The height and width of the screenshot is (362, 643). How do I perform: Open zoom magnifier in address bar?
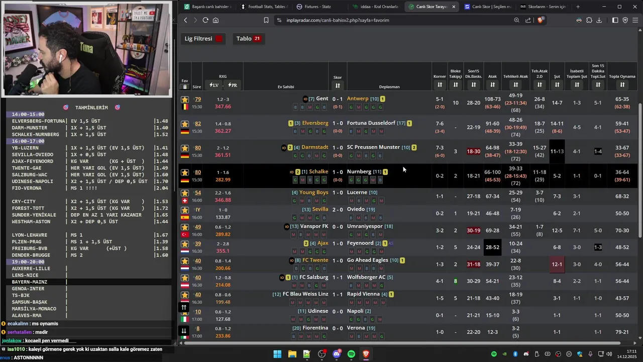point(516,20)
